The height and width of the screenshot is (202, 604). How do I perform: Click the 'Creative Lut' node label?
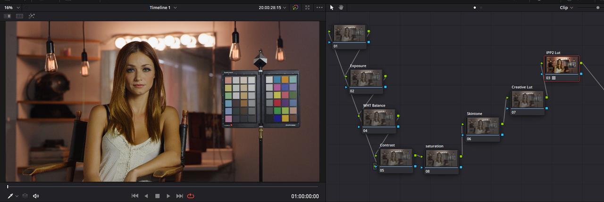point(522,87)
